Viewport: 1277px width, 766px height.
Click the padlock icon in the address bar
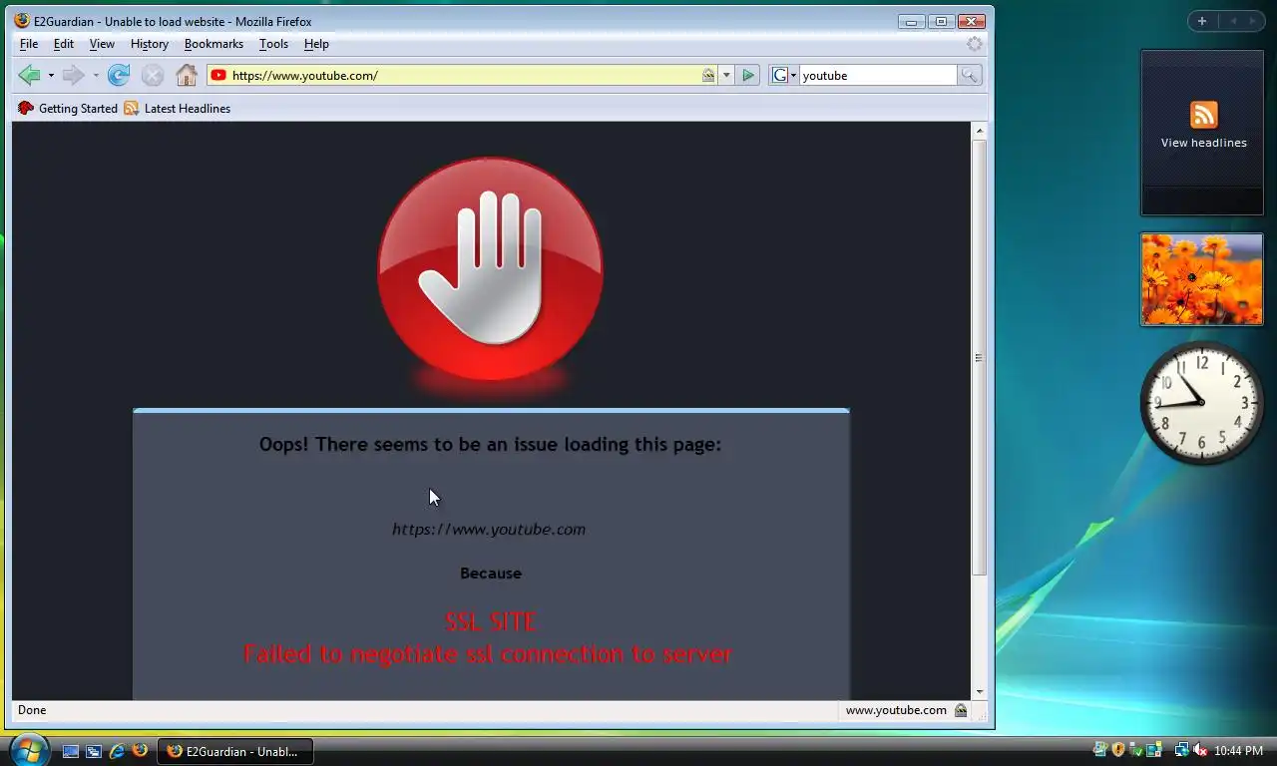708,75
